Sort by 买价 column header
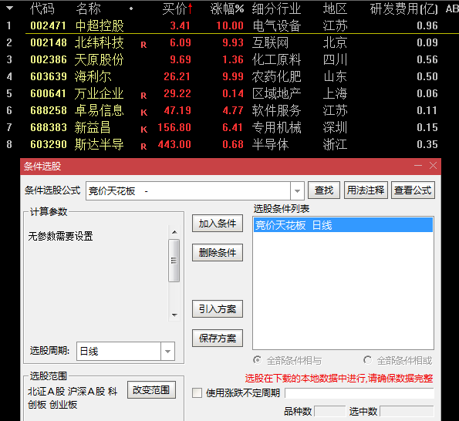This screenshot has height=421, width=459. pyautogui.click(x=174, y=8)
